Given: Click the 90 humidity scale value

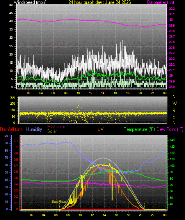Looking at the screenshot, I should tap(6, 143).
